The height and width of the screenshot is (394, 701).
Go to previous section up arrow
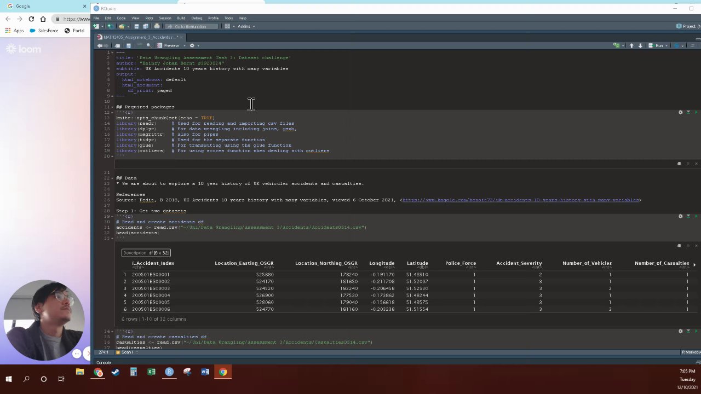tap(631, 45)
